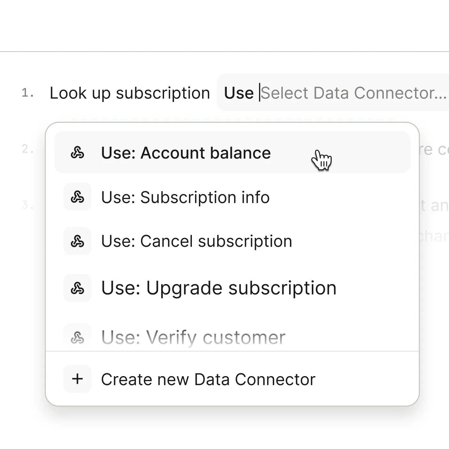This screenshot has width=449, height=449.
Task: Select the "Use: Account balance" option
Action: 185,153
